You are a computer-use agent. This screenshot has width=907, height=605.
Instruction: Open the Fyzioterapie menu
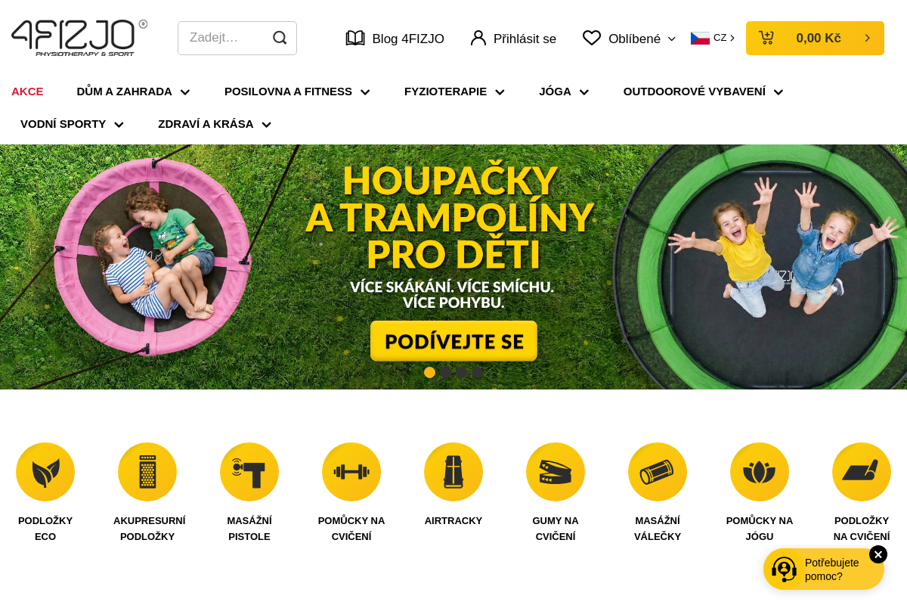[454, 92]
